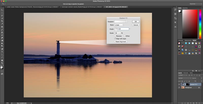This screenshot has width=203, height=104.
Task: Click the add layer mask icon
Action: point(188,103)
